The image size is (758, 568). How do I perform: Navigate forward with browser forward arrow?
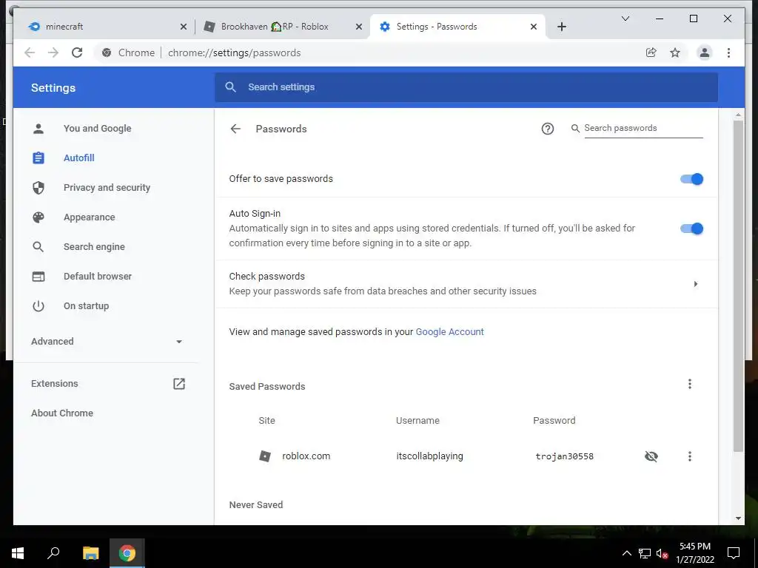pyautogui.click(x=53, y=53)
